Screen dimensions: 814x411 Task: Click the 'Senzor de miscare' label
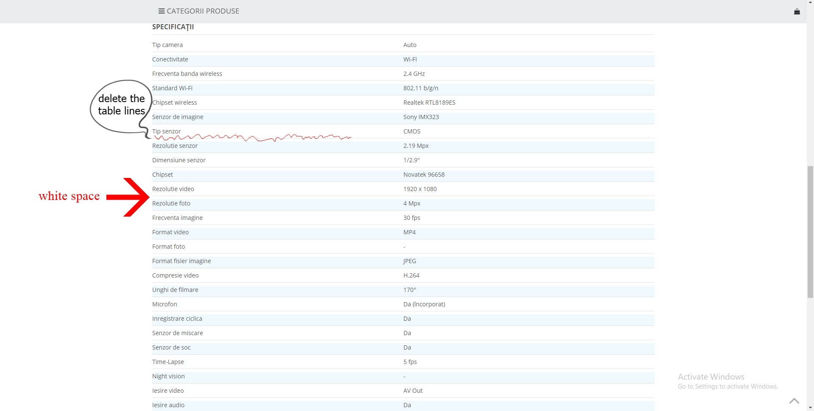(x=177, y=333)
